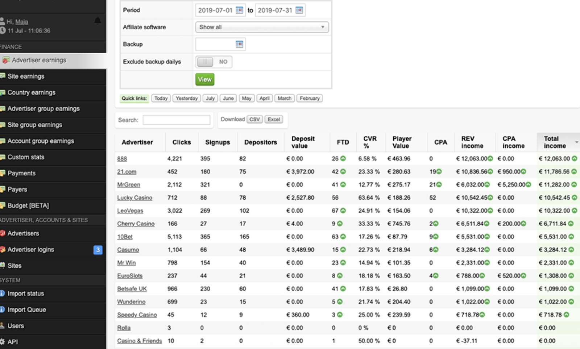Click the API gear icon
The image size is (580, 349).
[2, 342]
